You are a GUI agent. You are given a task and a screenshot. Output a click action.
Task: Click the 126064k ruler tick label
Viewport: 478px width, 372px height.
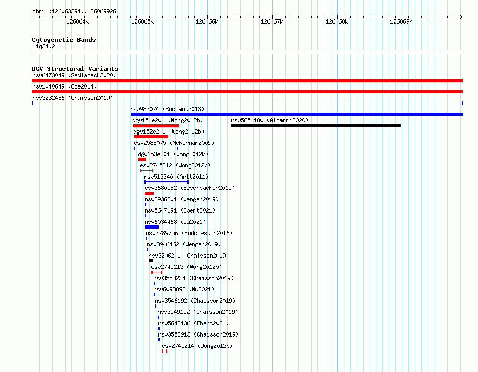tap(77, 21)
